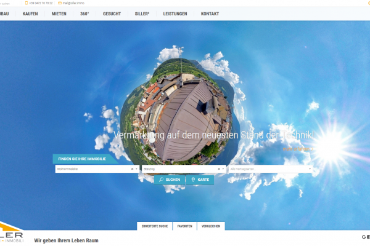Viewport: 370px width, 246px height.
Task: Click the phone icon in the top bar
Action: (25, 3)
